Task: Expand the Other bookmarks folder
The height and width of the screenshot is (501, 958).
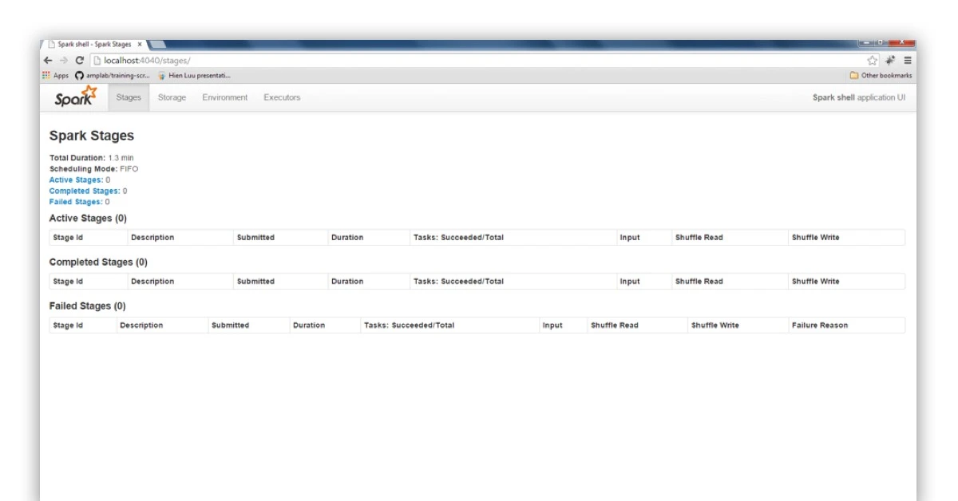Action: pos(881,76)
